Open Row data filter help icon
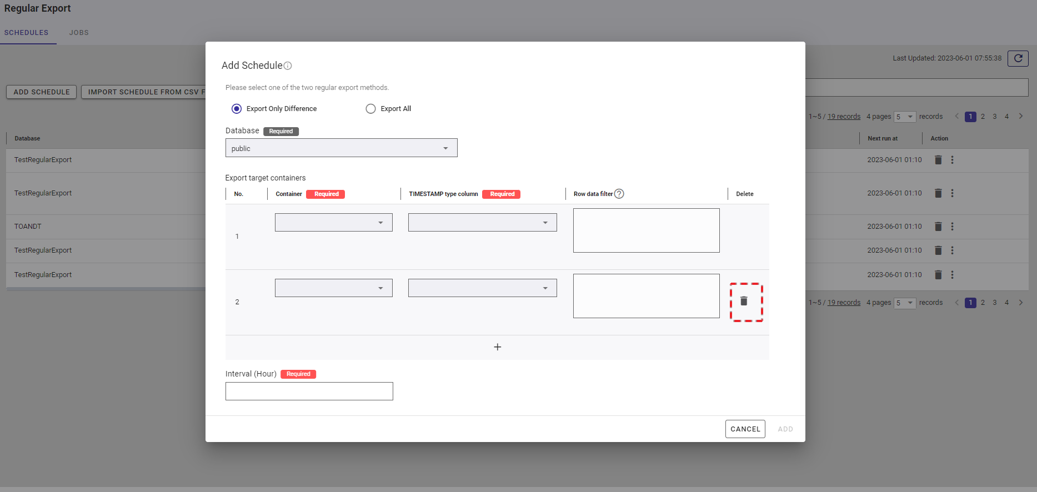Image resolution: width=1037 pixels, height=492 pixels. click(619, 194)
